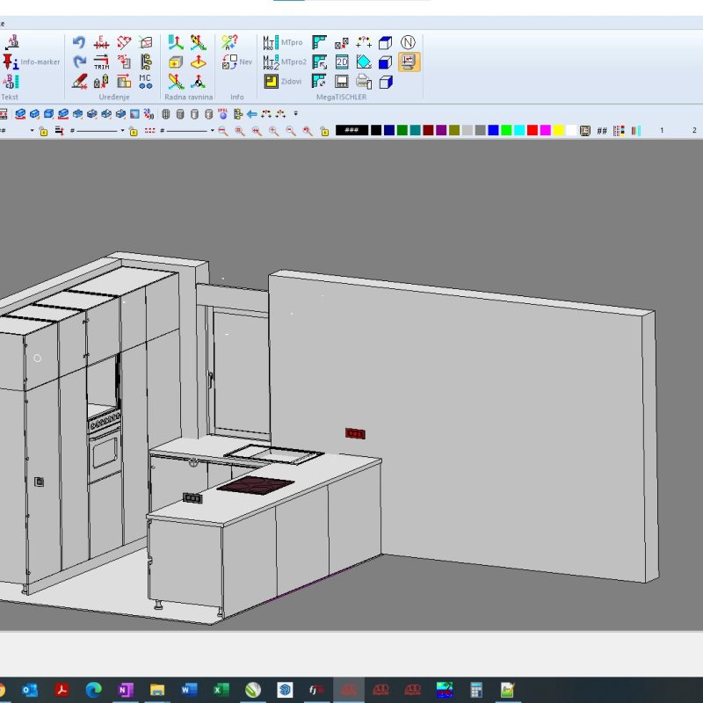The width and height of the screenshot is (703, 703).
Task: Expand the second line style dropdown
Action: point(212,131)
